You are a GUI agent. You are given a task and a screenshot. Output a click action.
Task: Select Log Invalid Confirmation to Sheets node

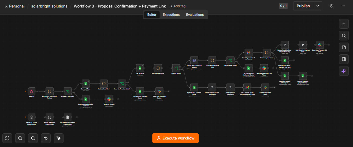pos(86,99)
